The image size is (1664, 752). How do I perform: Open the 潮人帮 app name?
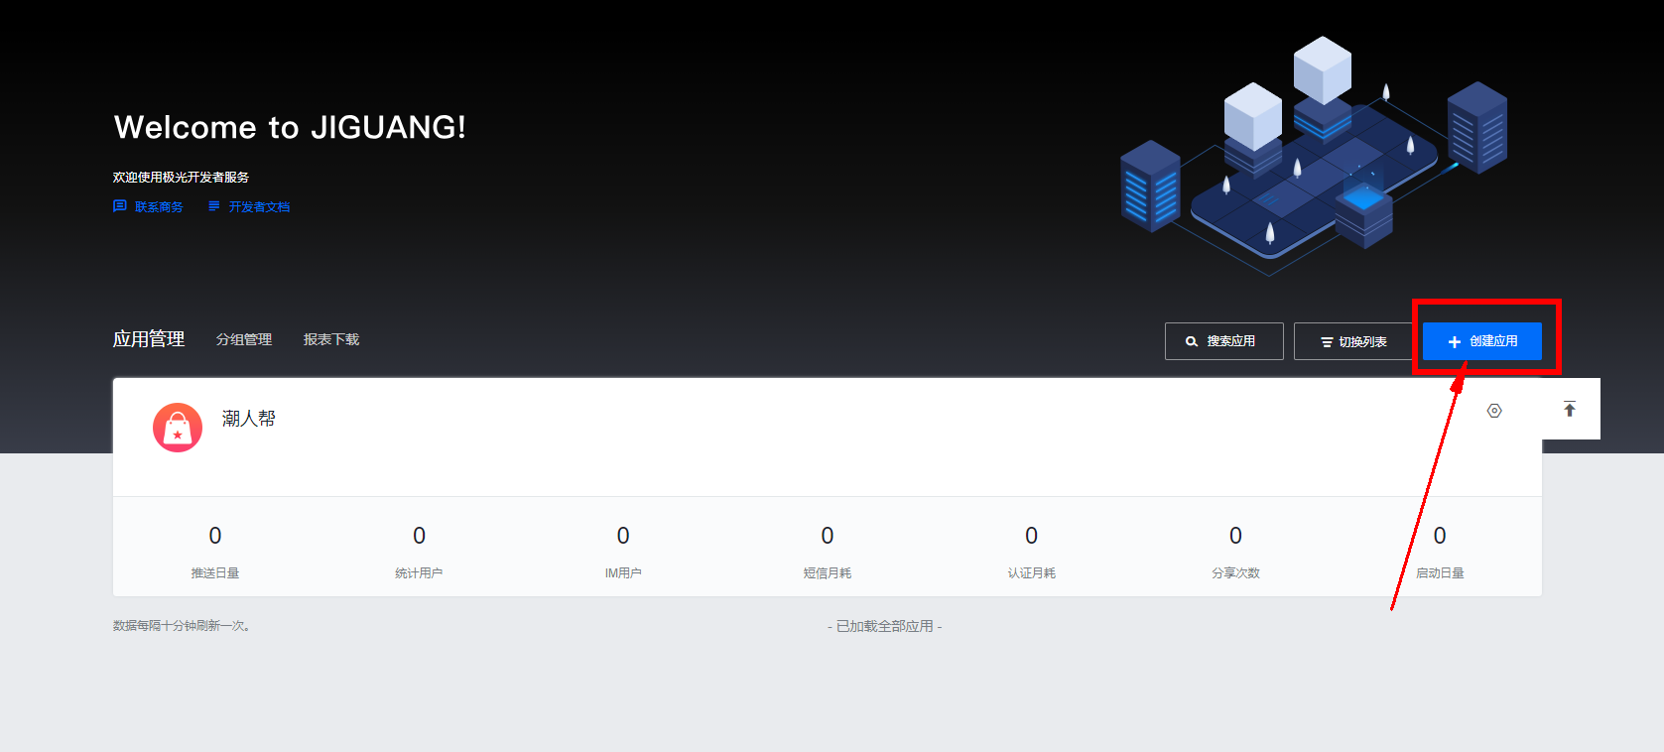(x=249, y=419)
